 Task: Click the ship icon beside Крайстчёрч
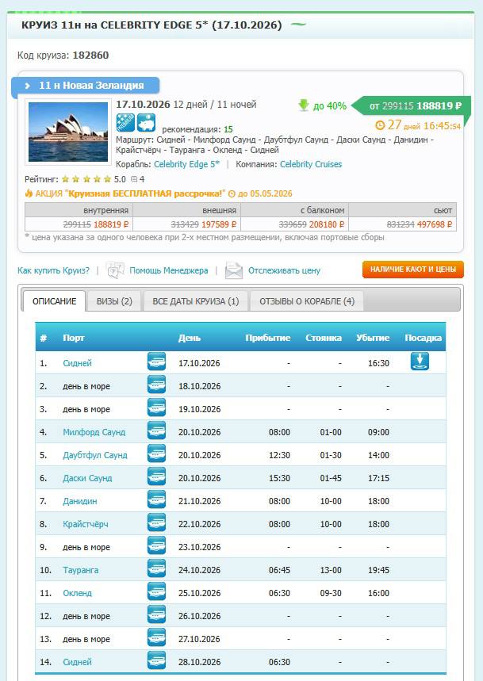pyautogui.click(x=156, y=523)
